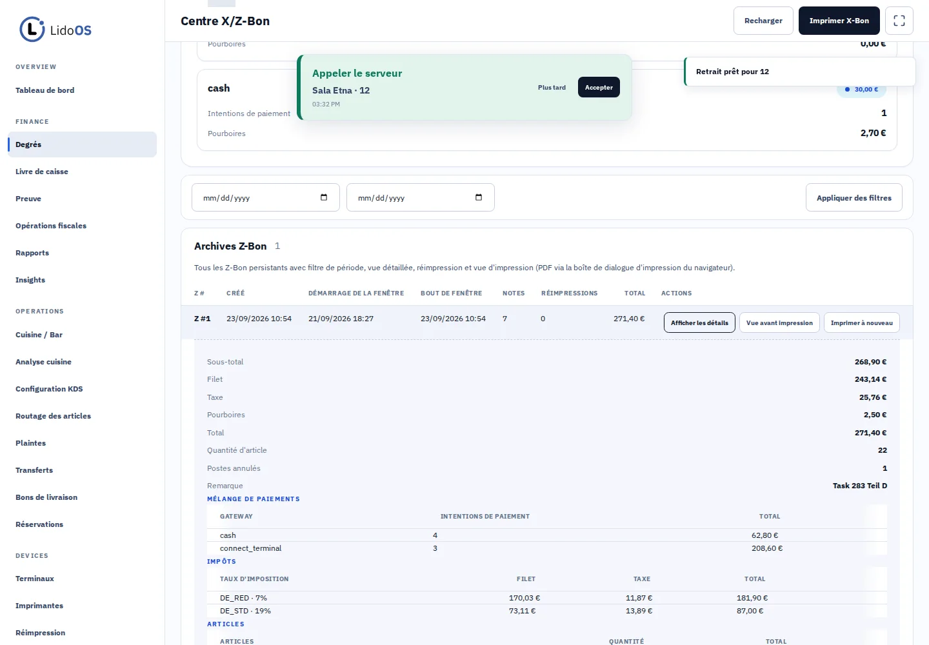Click Recharger button
This screenshot has width=929, height=645.
coord(763,21)
